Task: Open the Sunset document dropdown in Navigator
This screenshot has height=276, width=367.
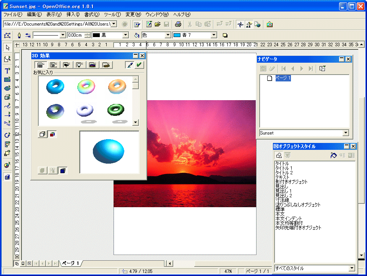Action: click(x=346, y=133)
